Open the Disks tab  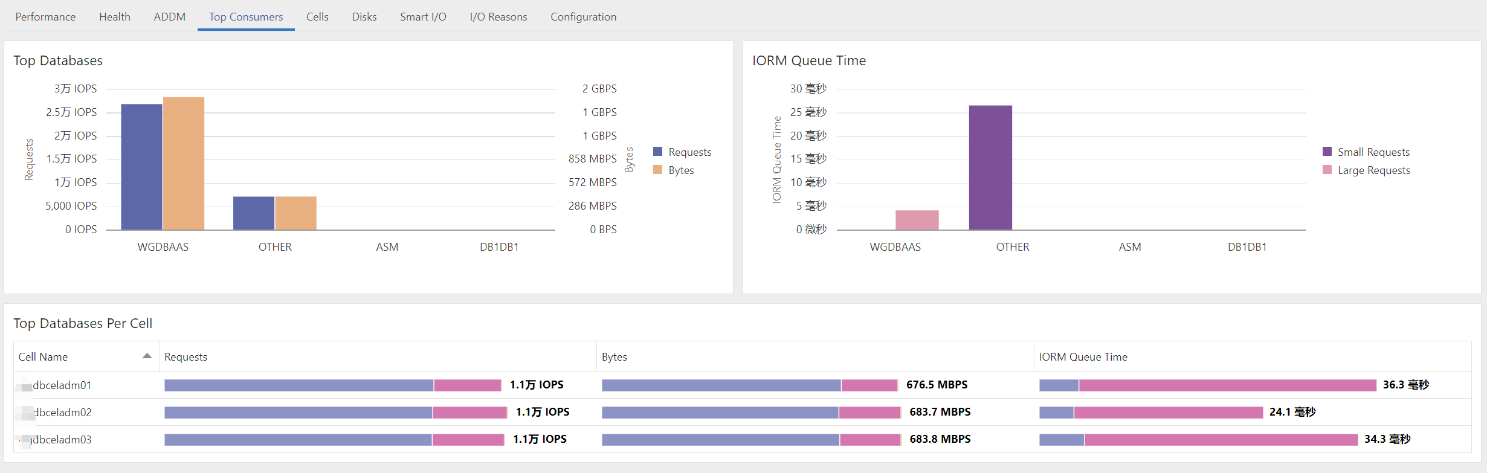[364, 17]
